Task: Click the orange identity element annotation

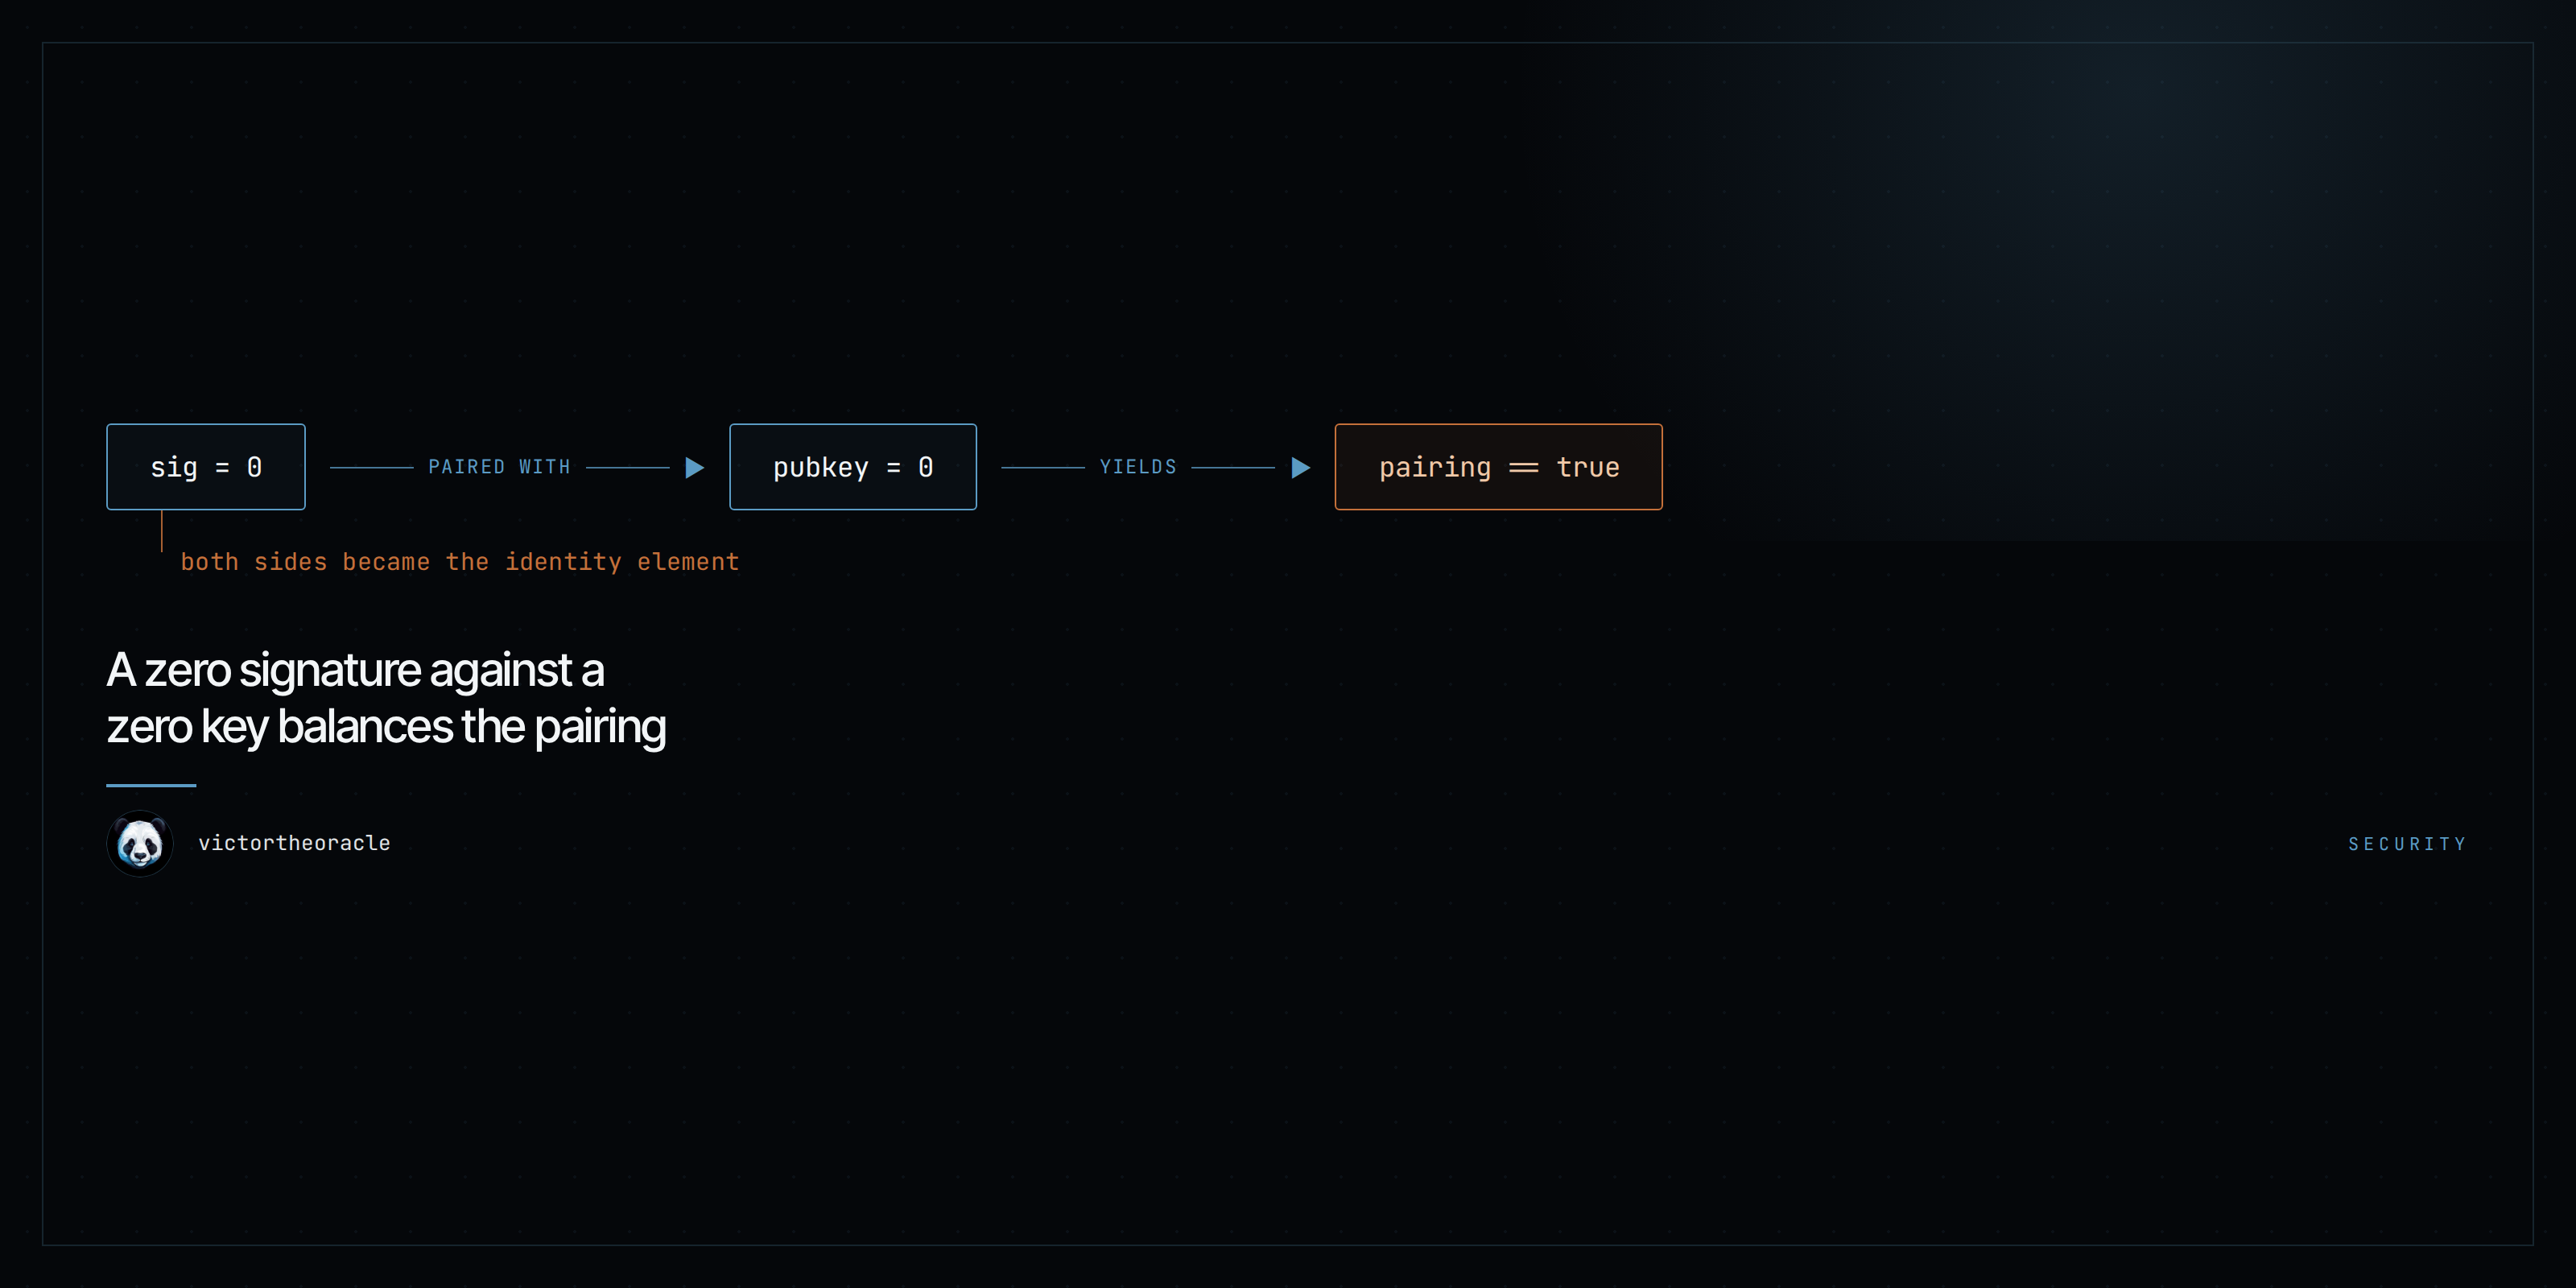Action: click(460, 562)
